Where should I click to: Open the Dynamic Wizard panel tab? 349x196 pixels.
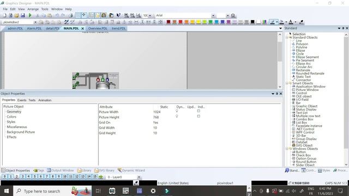point(131,170)
